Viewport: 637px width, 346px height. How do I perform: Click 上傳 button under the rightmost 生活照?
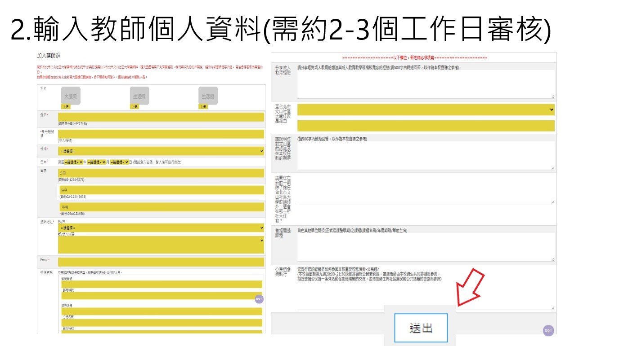pyautogui.click(x=203, y=107)
